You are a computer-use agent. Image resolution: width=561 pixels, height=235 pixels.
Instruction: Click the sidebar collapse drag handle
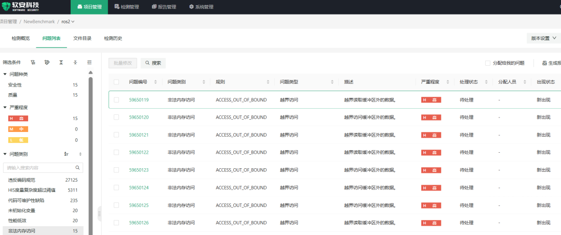coord(99,214)
